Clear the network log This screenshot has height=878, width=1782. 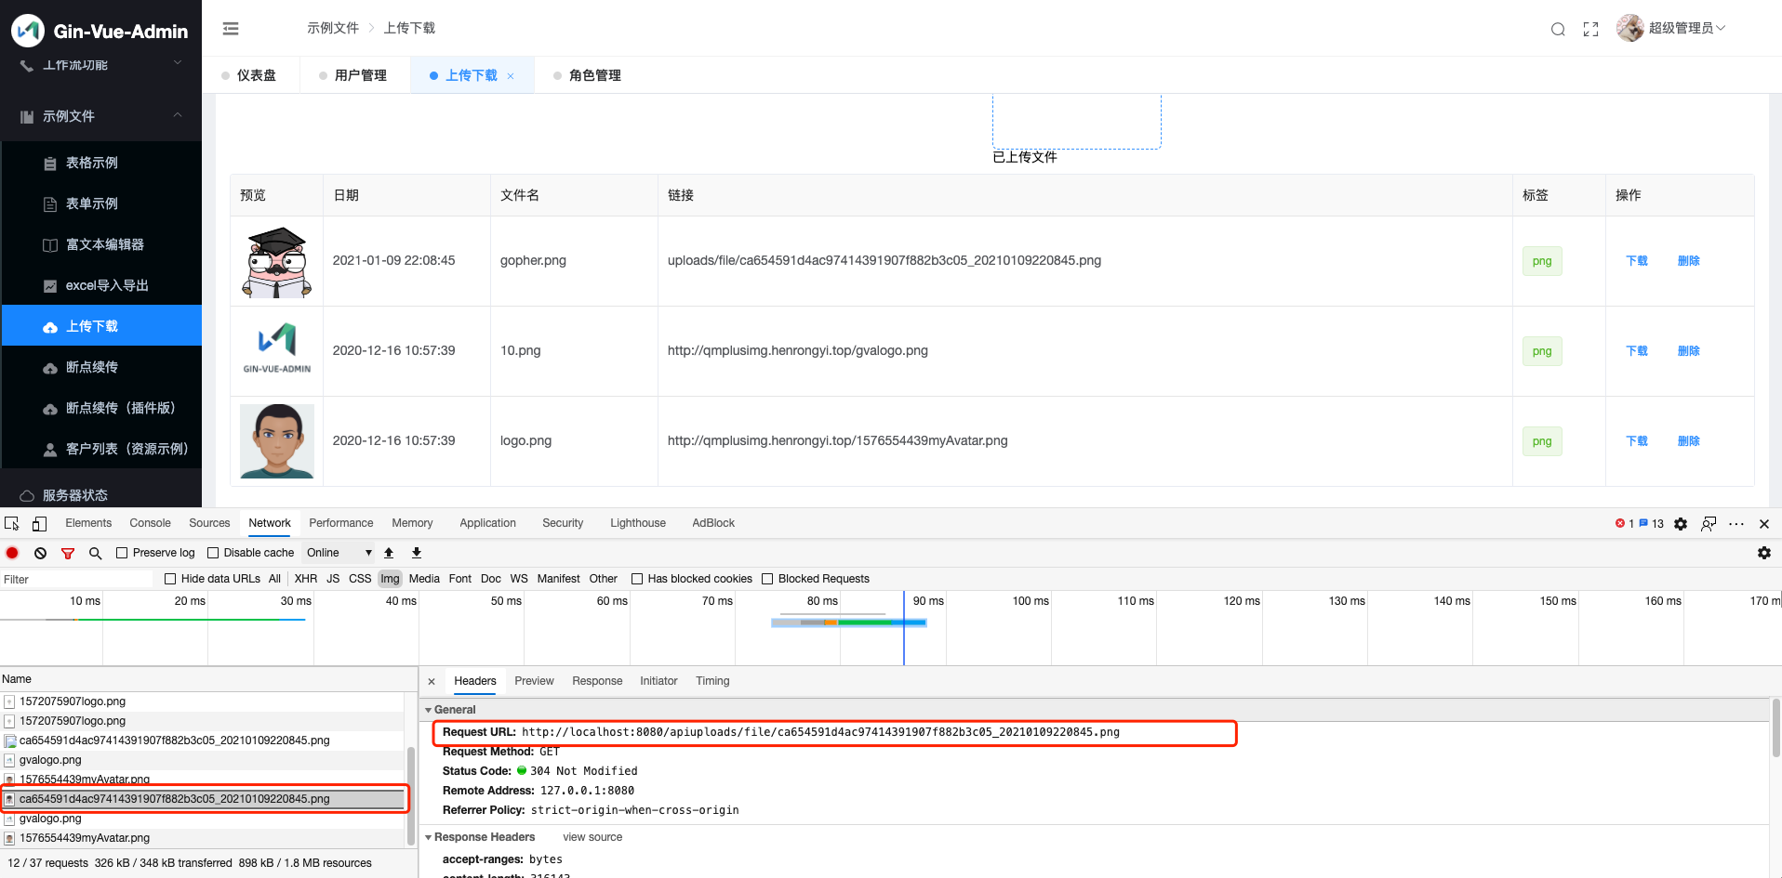click(x=40, y=553)
